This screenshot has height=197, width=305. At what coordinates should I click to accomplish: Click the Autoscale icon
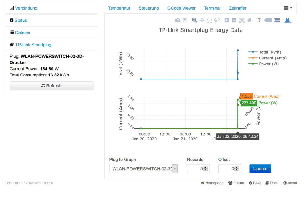coord(242,20)
